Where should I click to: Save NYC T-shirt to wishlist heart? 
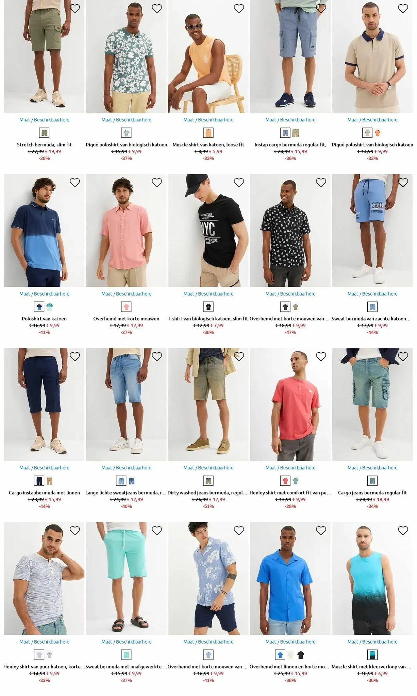[x=239, y=183]
